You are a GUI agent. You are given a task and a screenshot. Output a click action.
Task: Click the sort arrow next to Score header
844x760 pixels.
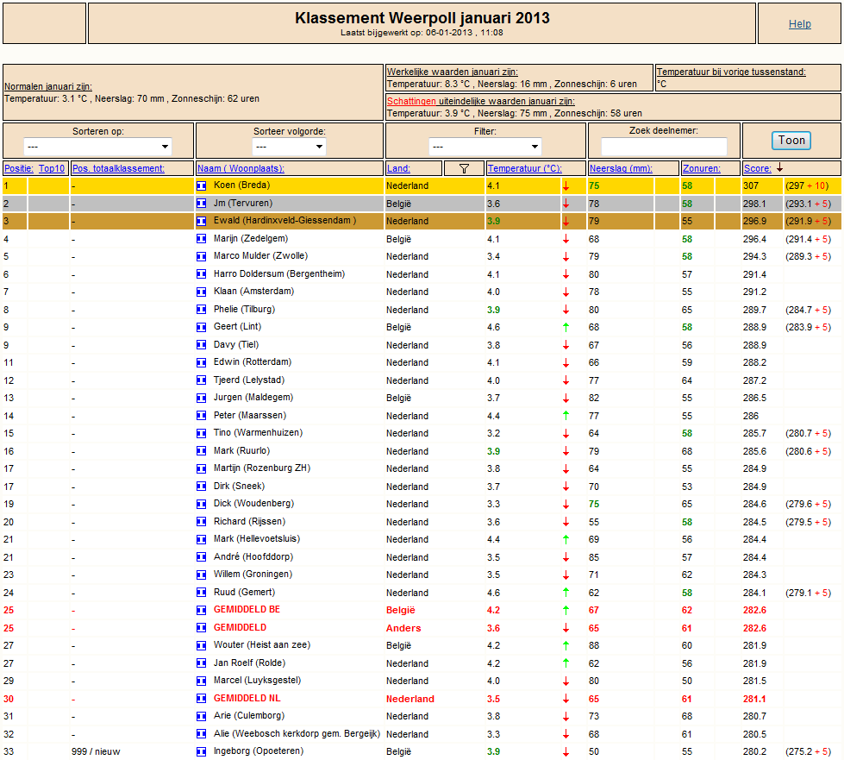779,168
